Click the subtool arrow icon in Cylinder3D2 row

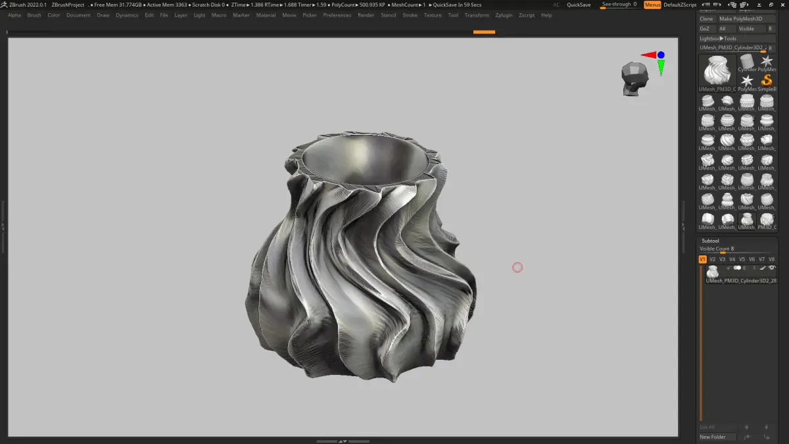[728, 268]
